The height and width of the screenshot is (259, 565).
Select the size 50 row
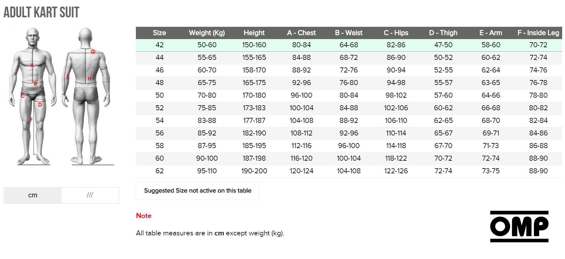pos(349,95)
